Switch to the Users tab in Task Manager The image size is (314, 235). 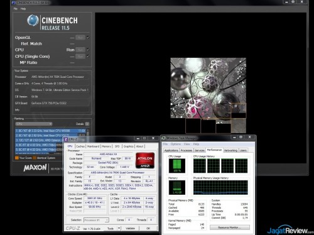point(243,150)
